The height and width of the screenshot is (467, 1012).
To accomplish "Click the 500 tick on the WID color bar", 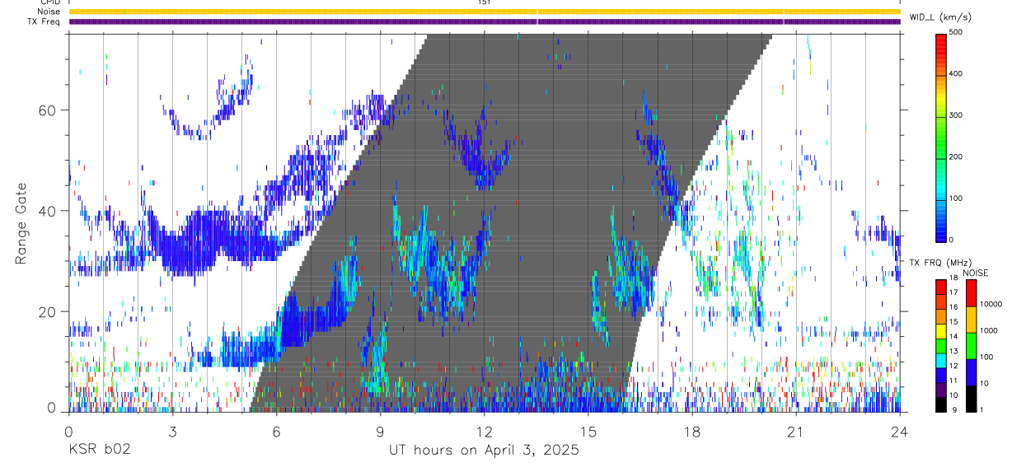I will coord(957,32).
